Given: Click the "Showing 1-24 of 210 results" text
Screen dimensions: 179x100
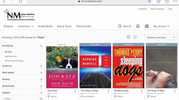Looking at the screenshot, I should (x=23, y=37).
